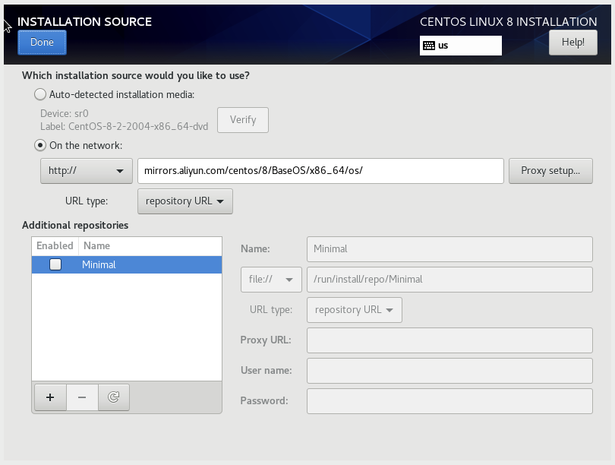The width and height of the screenshot is (615, 465).
Task: Click the Proxy URL field
Action: [x=449, y=340]
